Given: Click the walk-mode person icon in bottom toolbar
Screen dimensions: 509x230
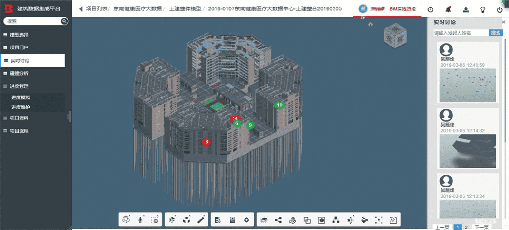Looking at the screenshot, I should pos(141,220).
